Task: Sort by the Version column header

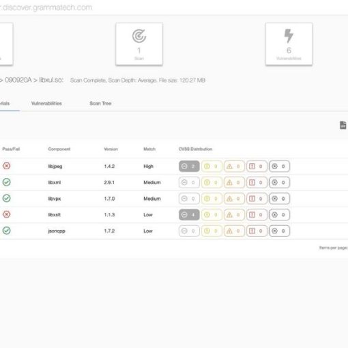Action: pyautogui.click(x=111, y=149)
